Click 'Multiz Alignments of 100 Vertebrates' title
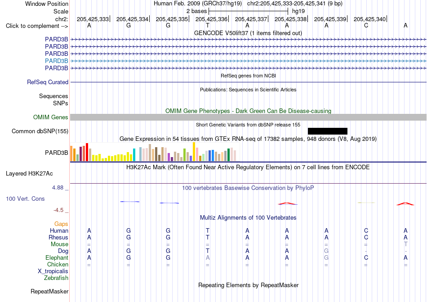This screenshot has height=302, width=427. [248, 217]
